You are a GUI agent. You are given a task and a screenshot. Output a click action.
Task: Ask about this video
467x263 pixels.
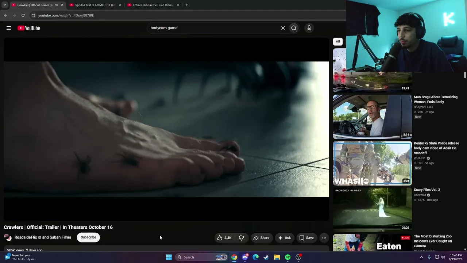(x=285, y=238)
